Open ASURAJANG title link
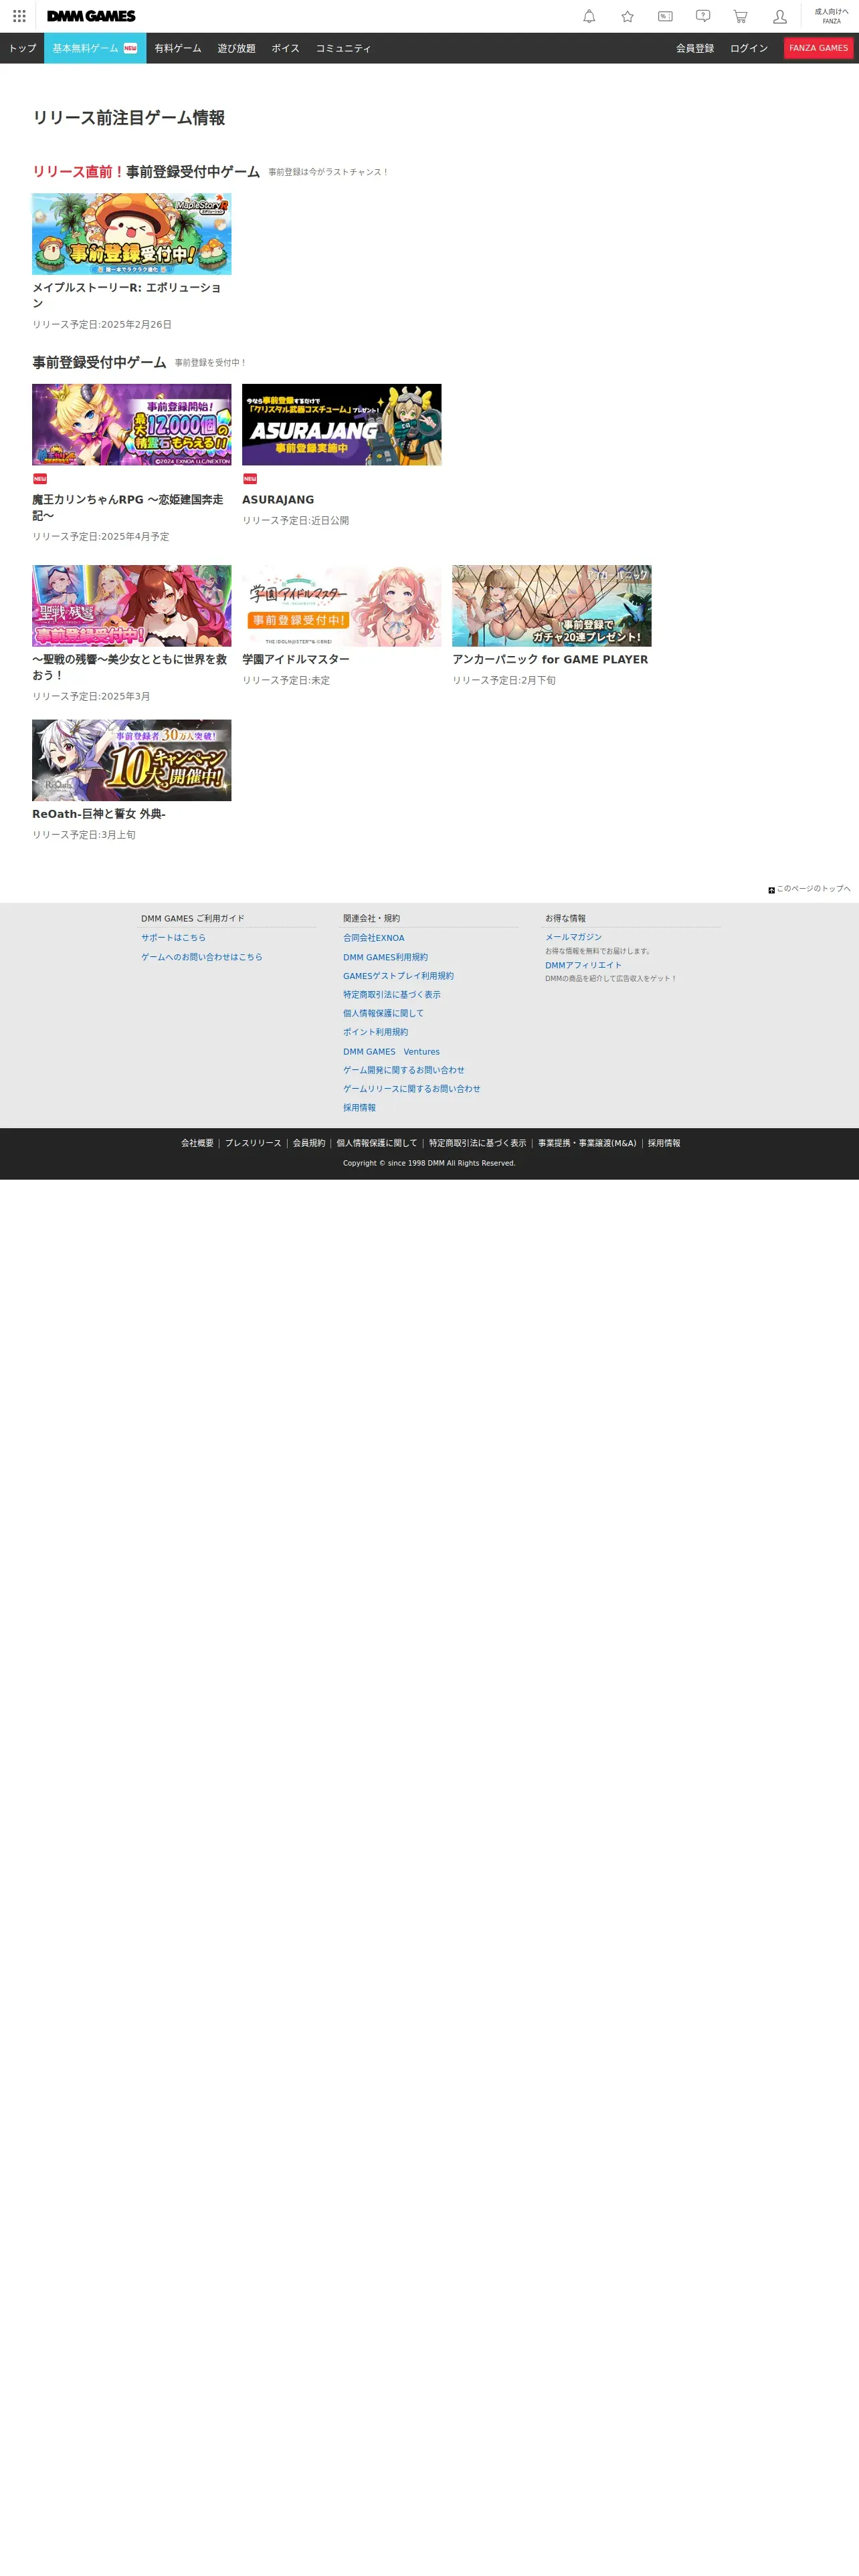Screen dimensions: 859x2576 (x=278, y=500)
